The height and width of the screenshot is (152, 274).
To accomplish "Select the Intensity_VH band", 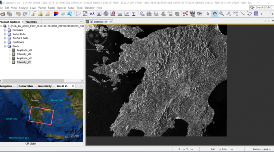I will (x=24, y=54).
